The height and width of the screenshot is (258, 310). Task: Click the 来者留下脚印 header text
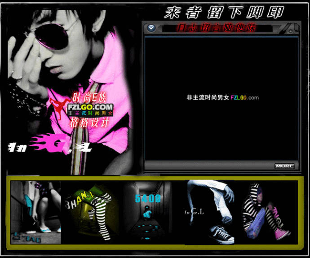click(224, 12)
